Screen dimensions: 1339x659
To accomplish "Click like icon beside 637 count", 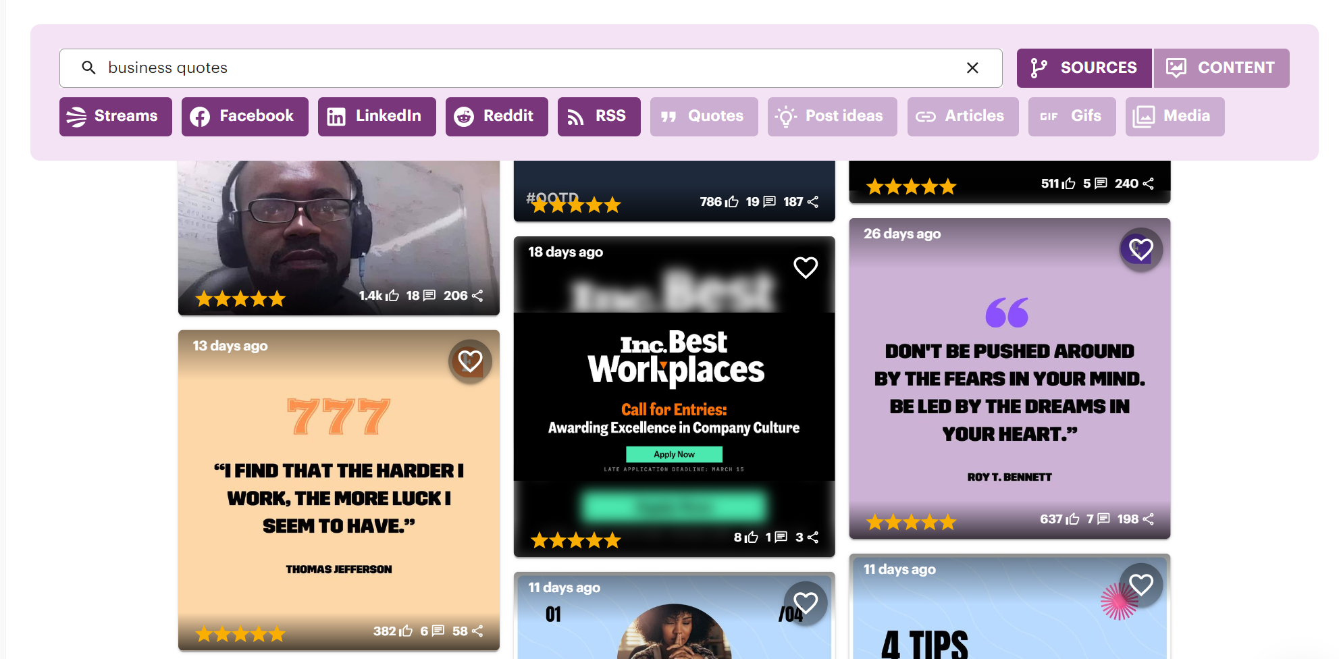I will click(1072, 519).
